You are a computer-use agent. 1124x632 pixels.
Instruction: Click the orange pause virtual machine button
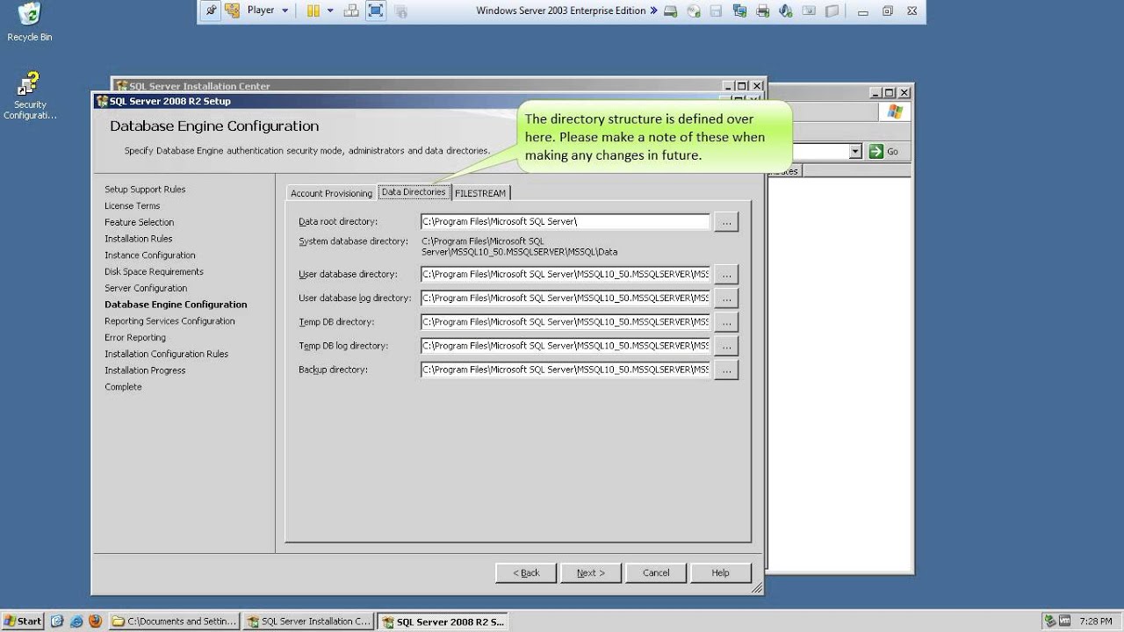(x=313, y=11)
